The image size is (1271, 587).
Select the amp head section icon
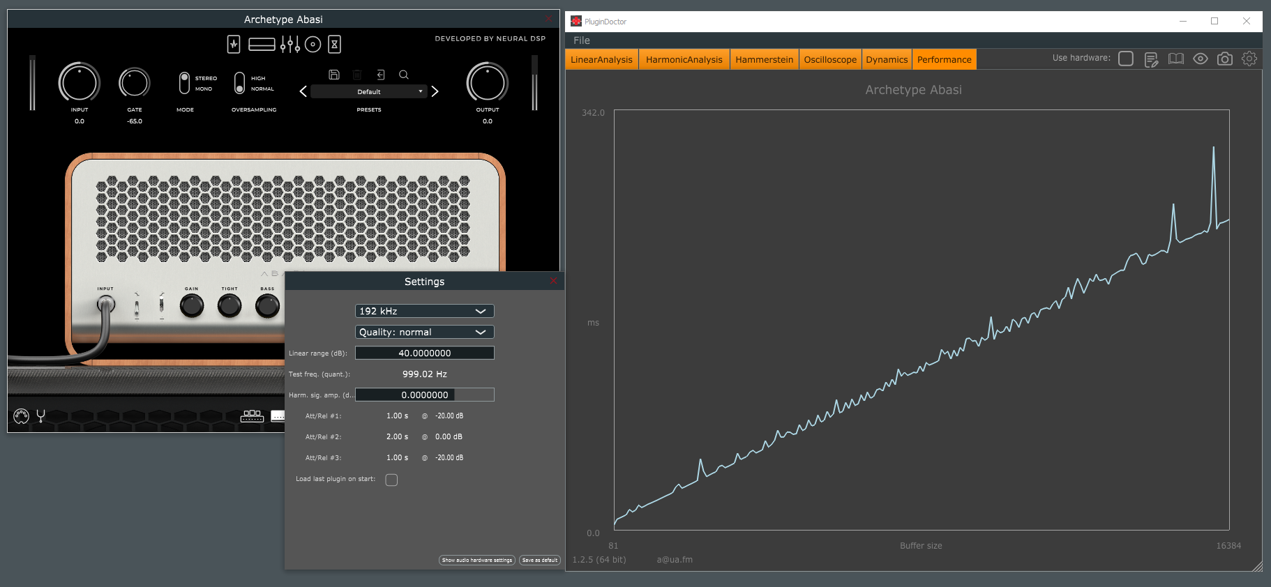262,45
